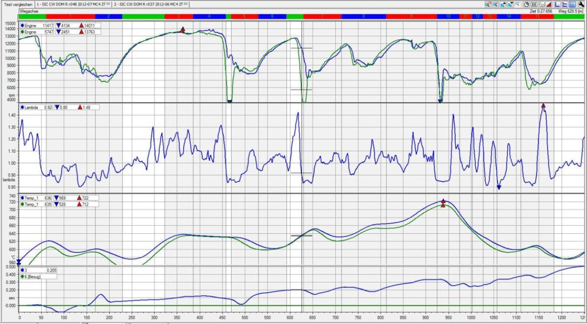Click the cyan icon with upward arrow
This screenshot has width=587, height=324.
point(503,4)
